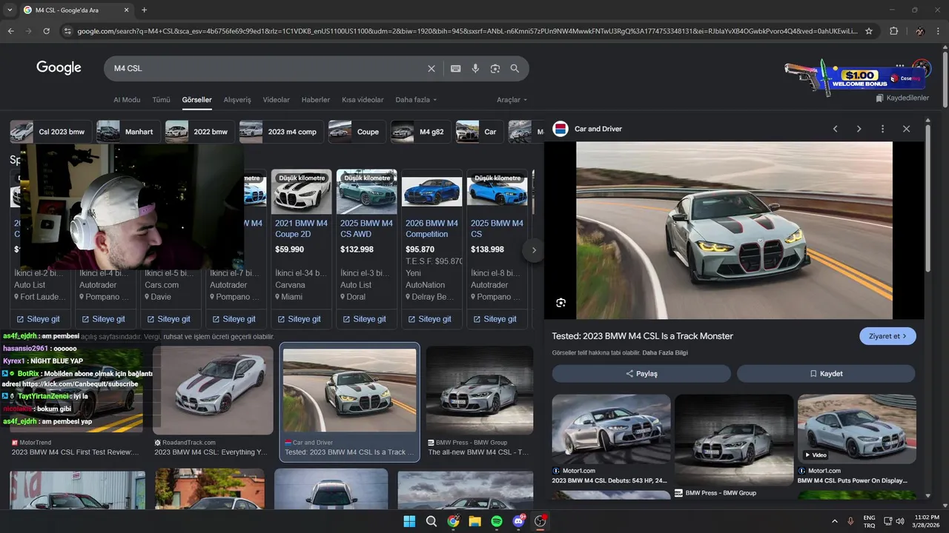The image size is (949, 533).
Task: Open File Explorer from the taskbar
Action: (474, 521)
